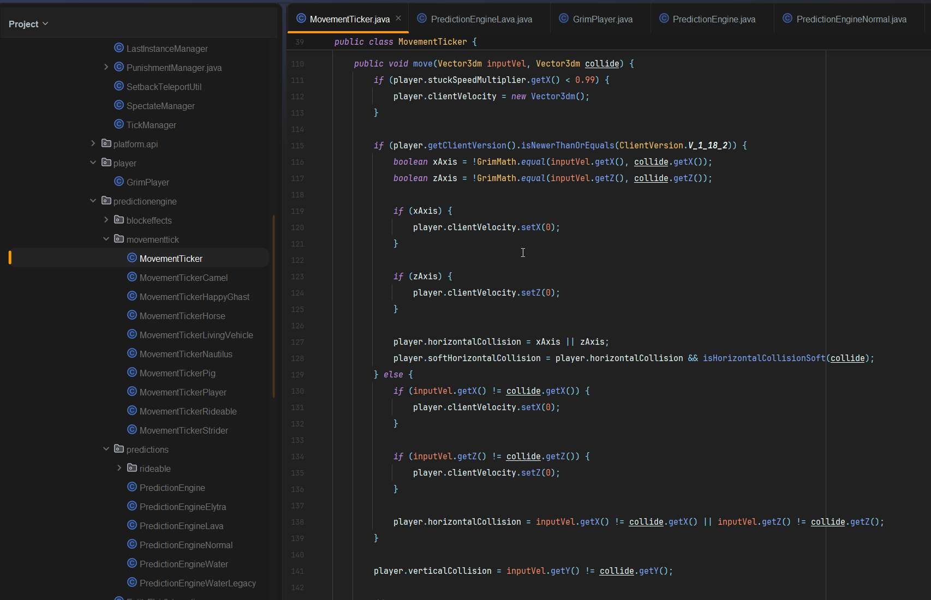The height and width of the screenshot is (600, 931).
Task: Click the isHorizontalCollisionSoft method call
Action: [764, 358]
